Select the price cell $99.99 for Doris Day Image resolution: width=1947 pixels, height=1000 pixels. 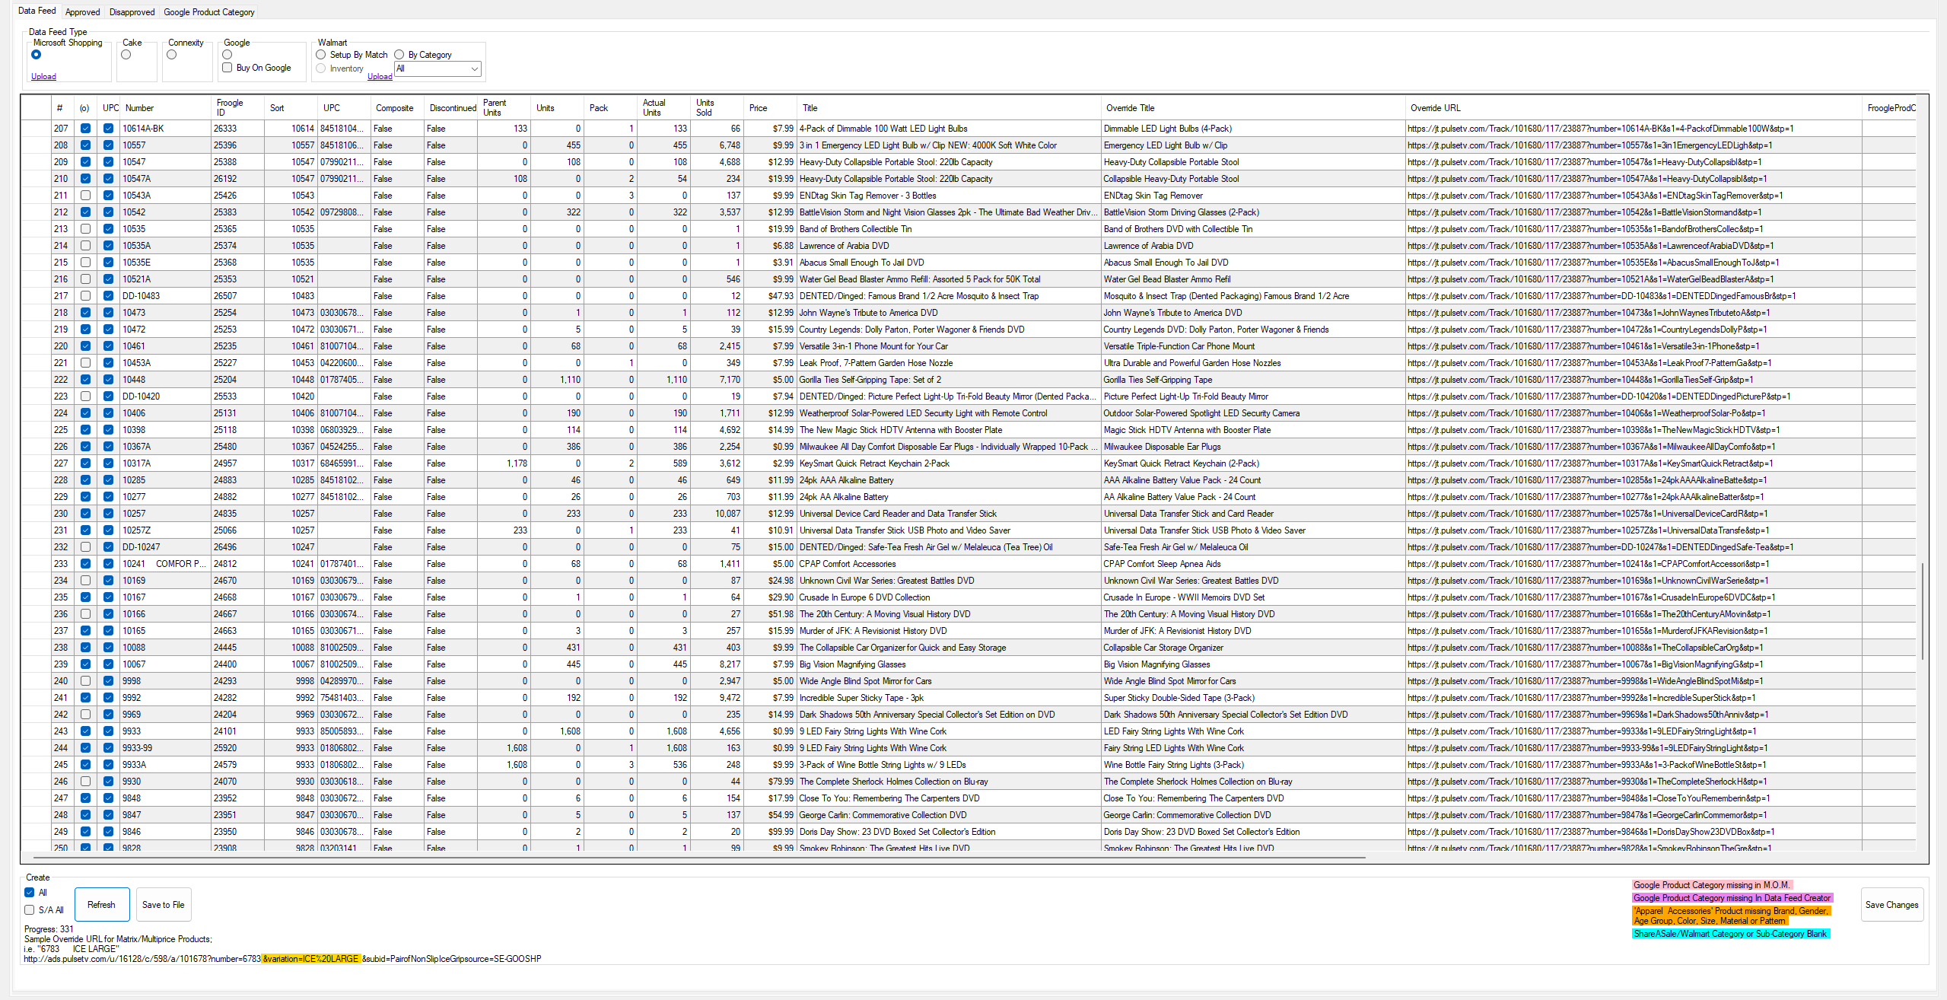tap(770, 832)
